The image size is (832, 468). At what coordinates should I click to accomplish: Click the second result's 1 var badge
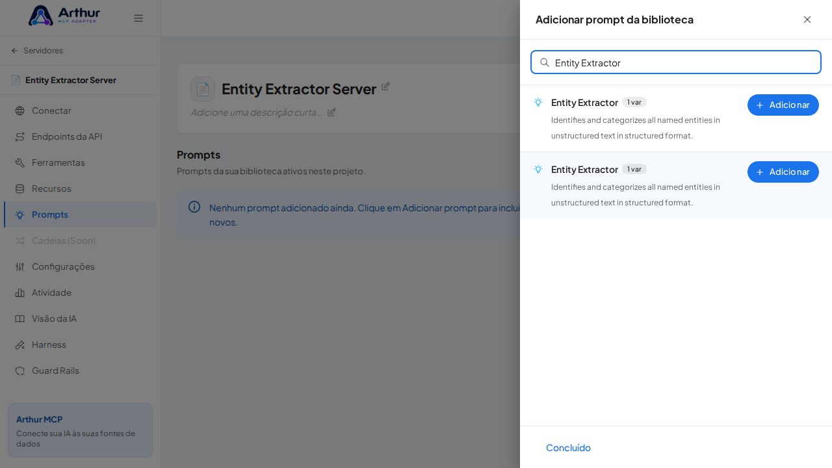coord(634,169)
